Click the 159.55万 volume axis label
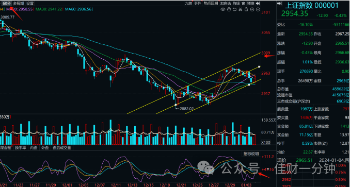The image size is (350, 187). click(268, 120)
